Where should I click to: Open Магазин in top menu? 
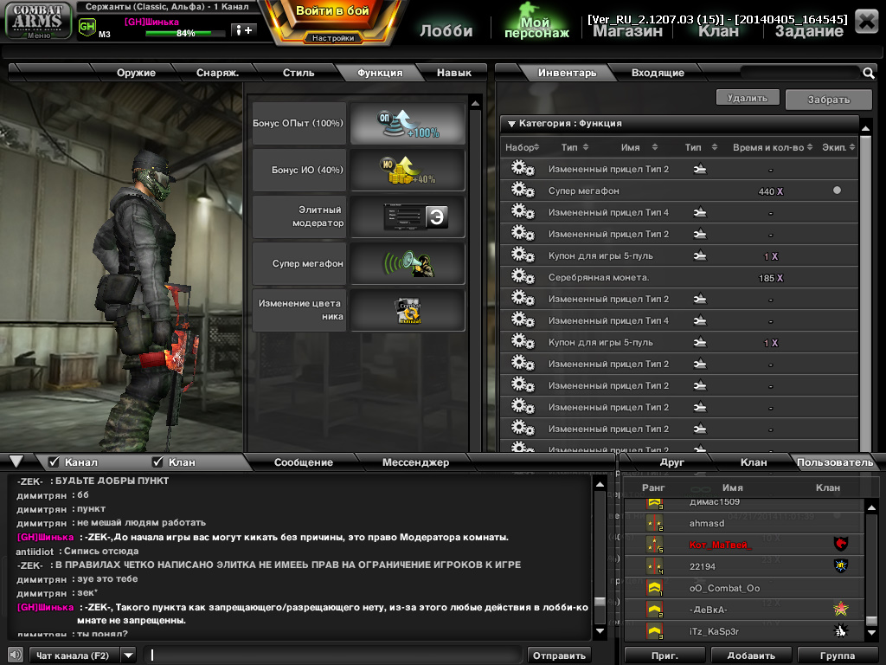click(x=627, y=31)
